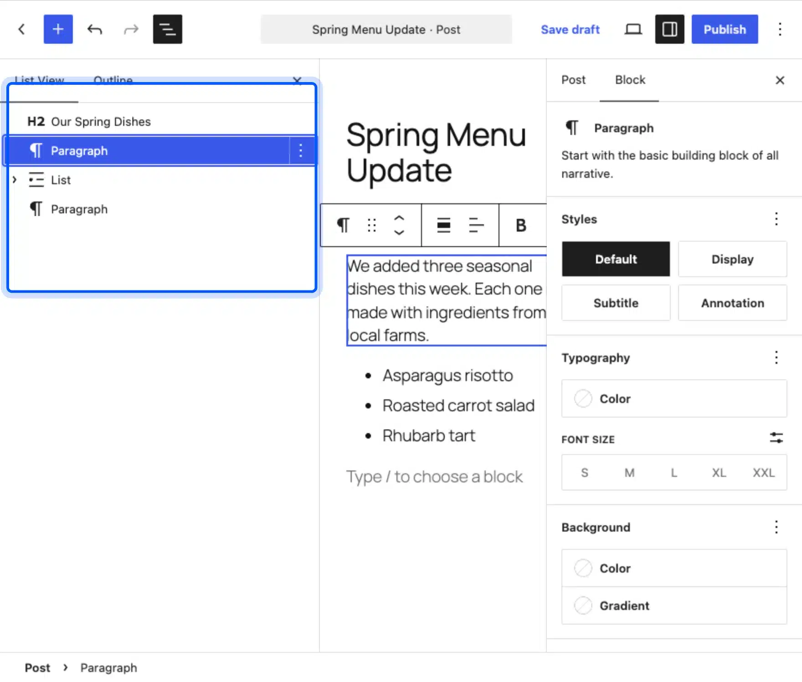This screenshot has width=802, height=682.
Task: Open the block align toolbar icon
Action: point(443,225)
